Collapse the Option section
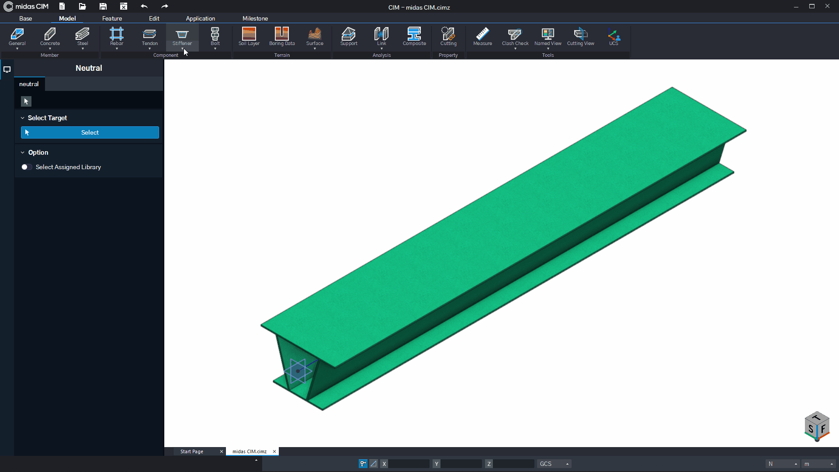Screen dimensions: 839x472 (x=23, y=153)
